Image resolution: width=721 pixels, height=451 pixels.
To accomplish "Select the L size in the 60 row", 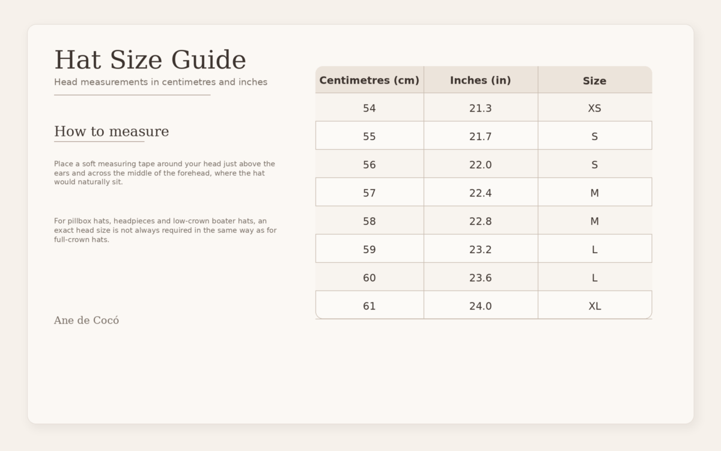I will tap(594, 277).
